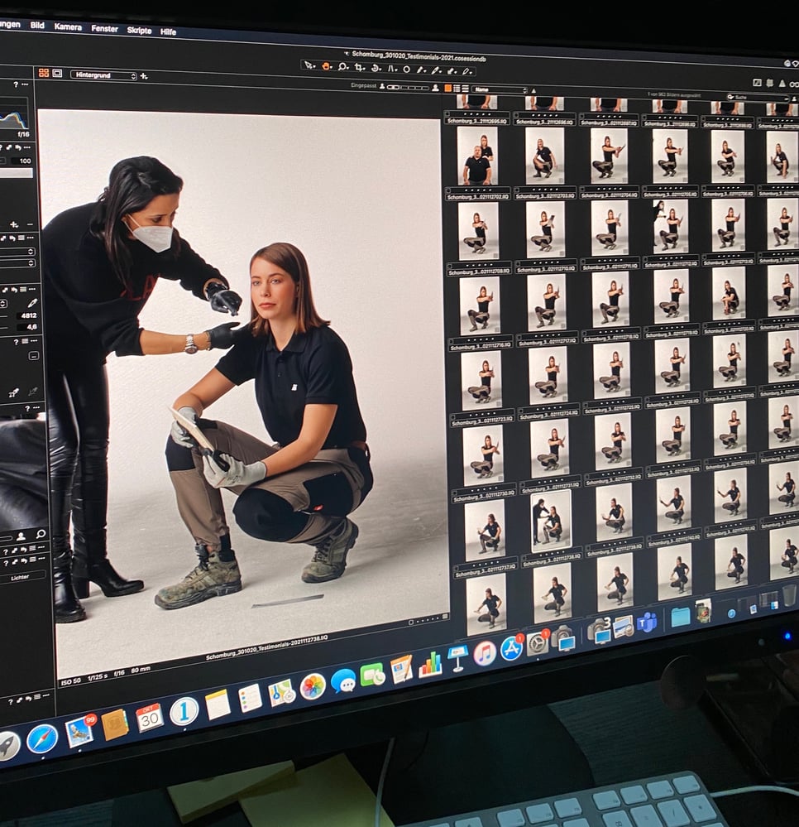799x827 pixels.
Task: Select the highlighted thumbnail with the masked assistant
Action: [x=551, y=520]
